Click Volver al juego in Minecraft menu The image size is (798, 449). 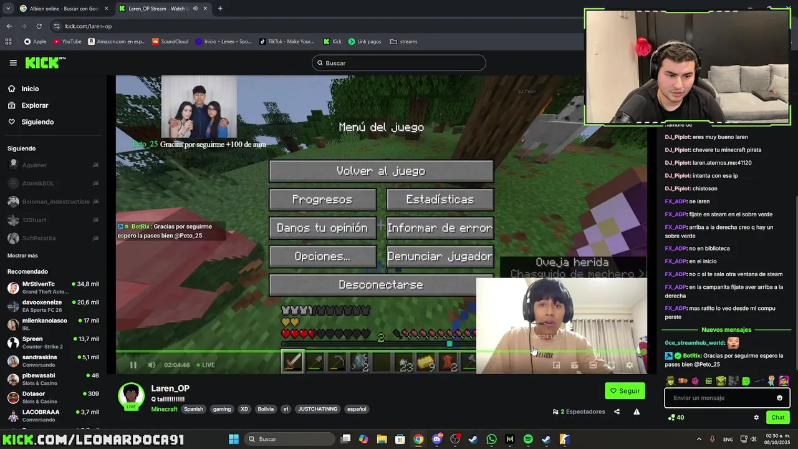(x=381, y=171)
